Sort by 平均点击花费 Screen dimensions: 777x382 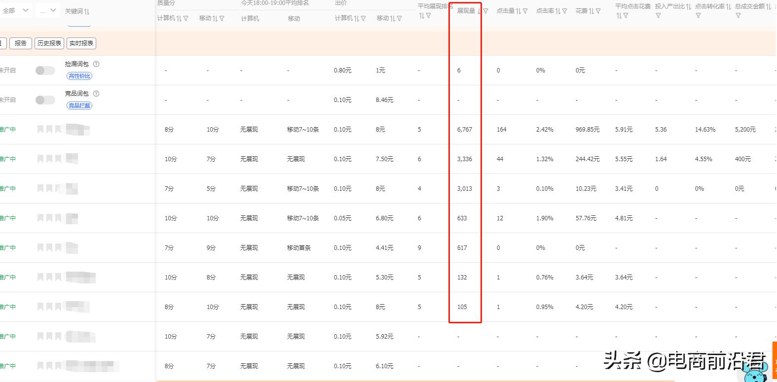click(619, 16)
